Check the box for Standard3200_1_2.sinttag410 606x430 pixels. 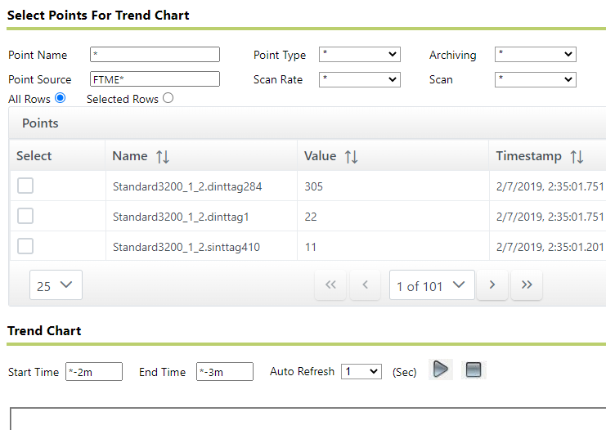[x=25, y=246]
